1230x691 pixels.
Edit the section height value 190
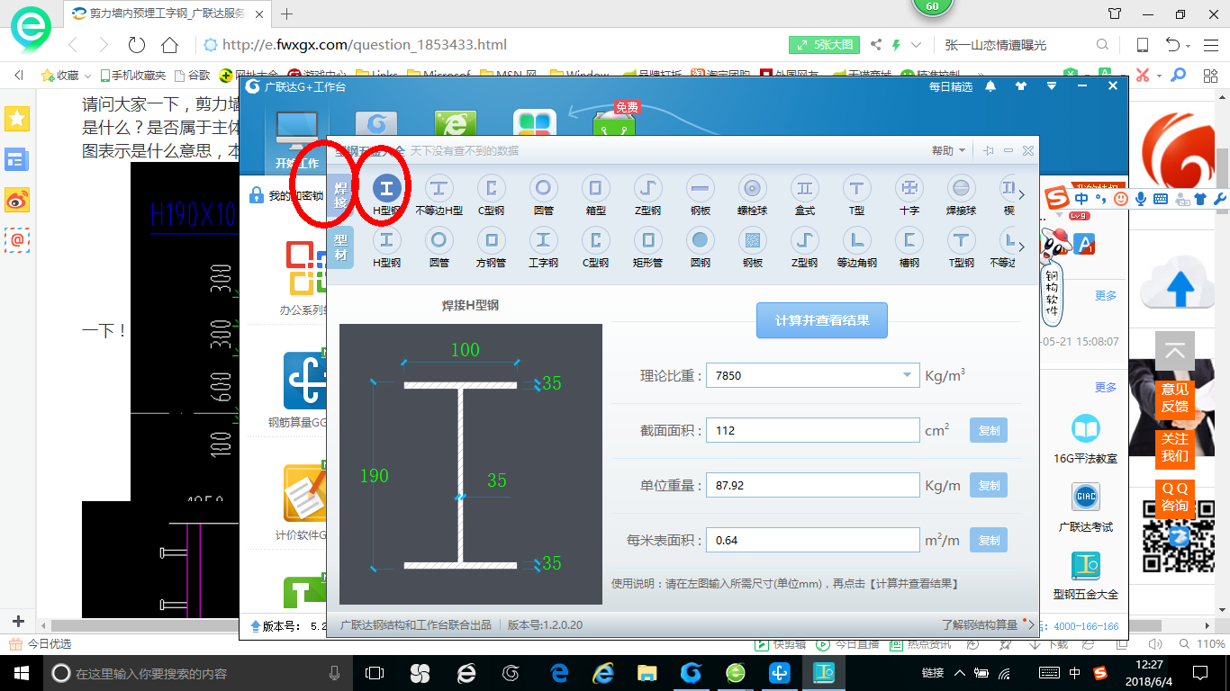(375, 476)
